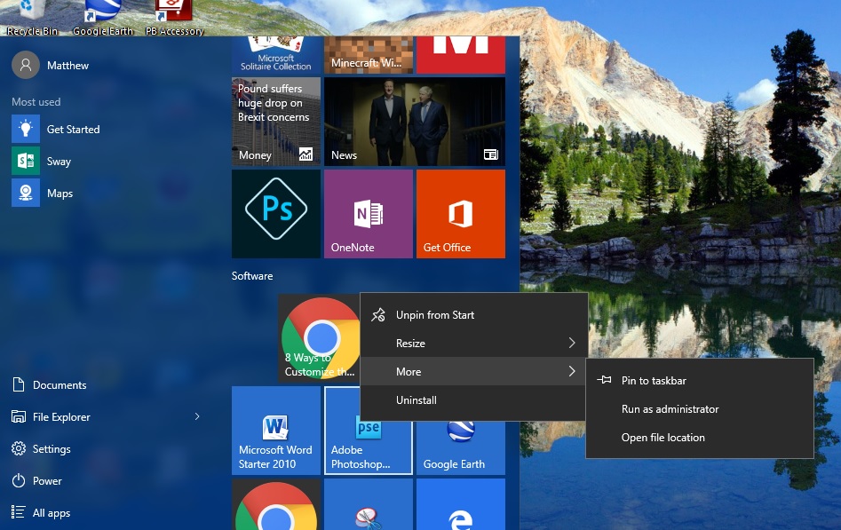Choose Uninstall from the context menu
The image size is (841, 530).
[416, 399]
